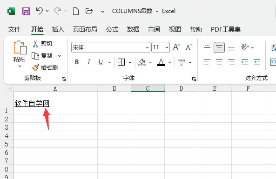Image resolution: width=276 pixels, height=179 pixels.
Task: Undo the last action
Action: coord(39,11)
